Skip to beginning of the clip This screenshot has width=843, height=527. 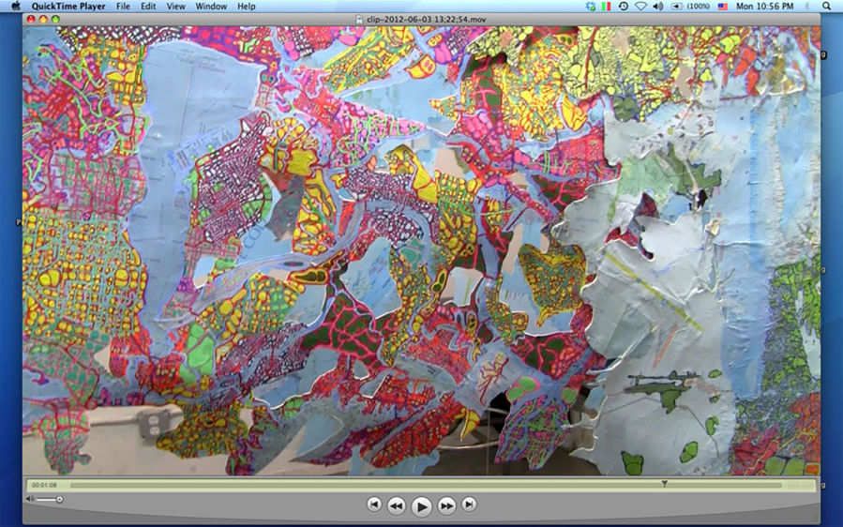pos(374,504)
